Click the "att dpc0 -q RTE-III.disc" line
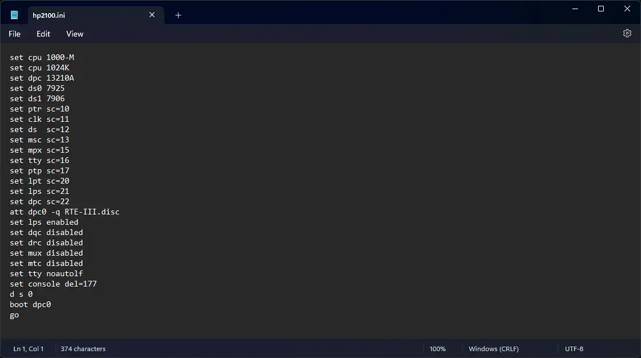The image size is (641, 358). click(x=64, y=212)
